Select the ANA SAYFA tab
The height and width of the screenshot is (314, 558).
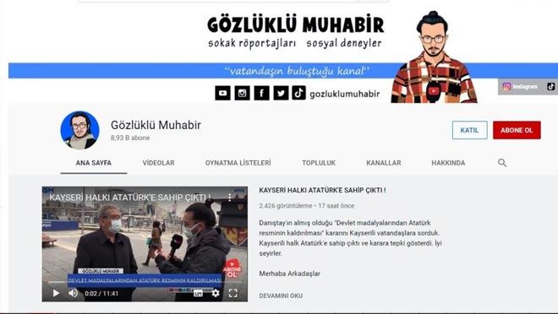(x=94, y=163)
